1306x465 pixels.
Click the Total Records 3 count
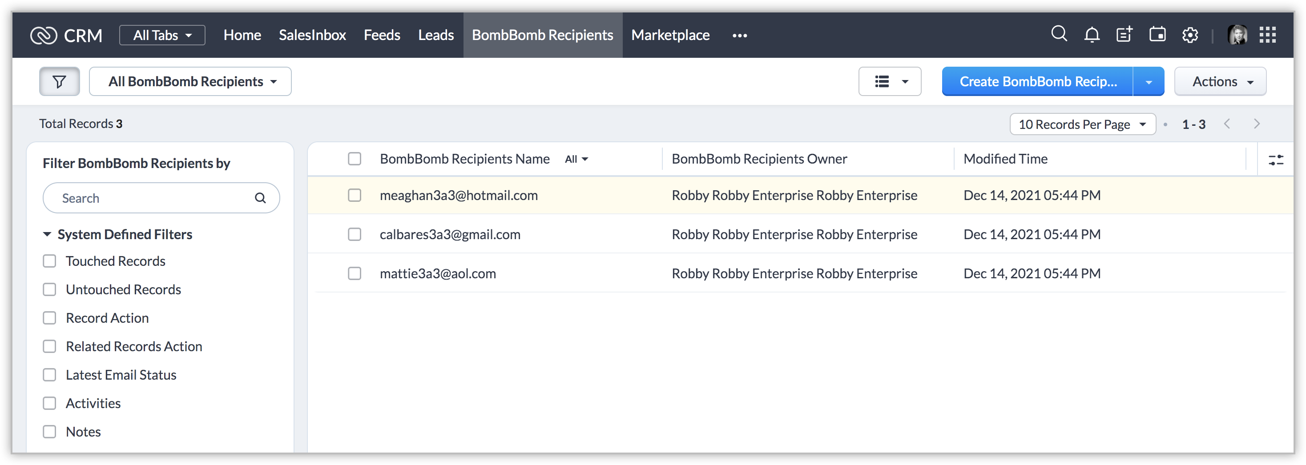(x=81, y=124)
